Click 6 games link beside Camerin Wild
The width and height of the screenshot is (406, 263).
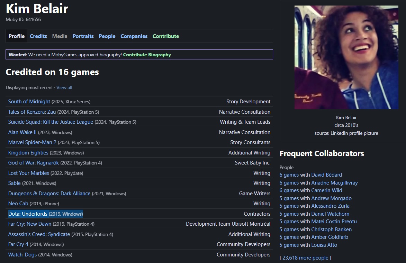point(289,190)
